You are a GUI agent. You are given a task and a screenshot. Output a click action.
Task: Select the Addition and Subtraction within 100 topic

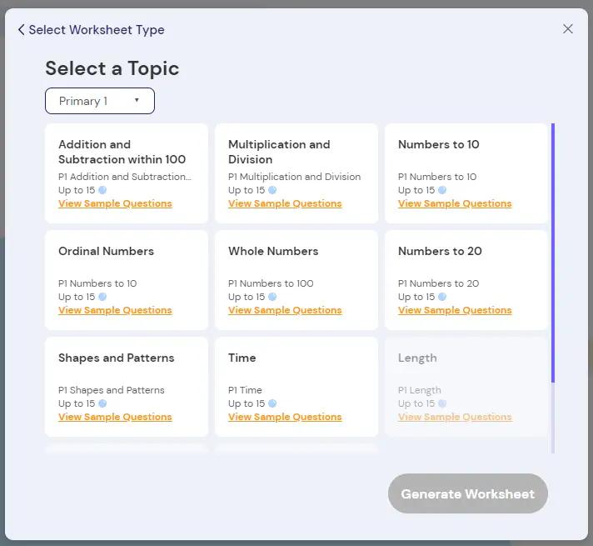click(x=127, y=173)
